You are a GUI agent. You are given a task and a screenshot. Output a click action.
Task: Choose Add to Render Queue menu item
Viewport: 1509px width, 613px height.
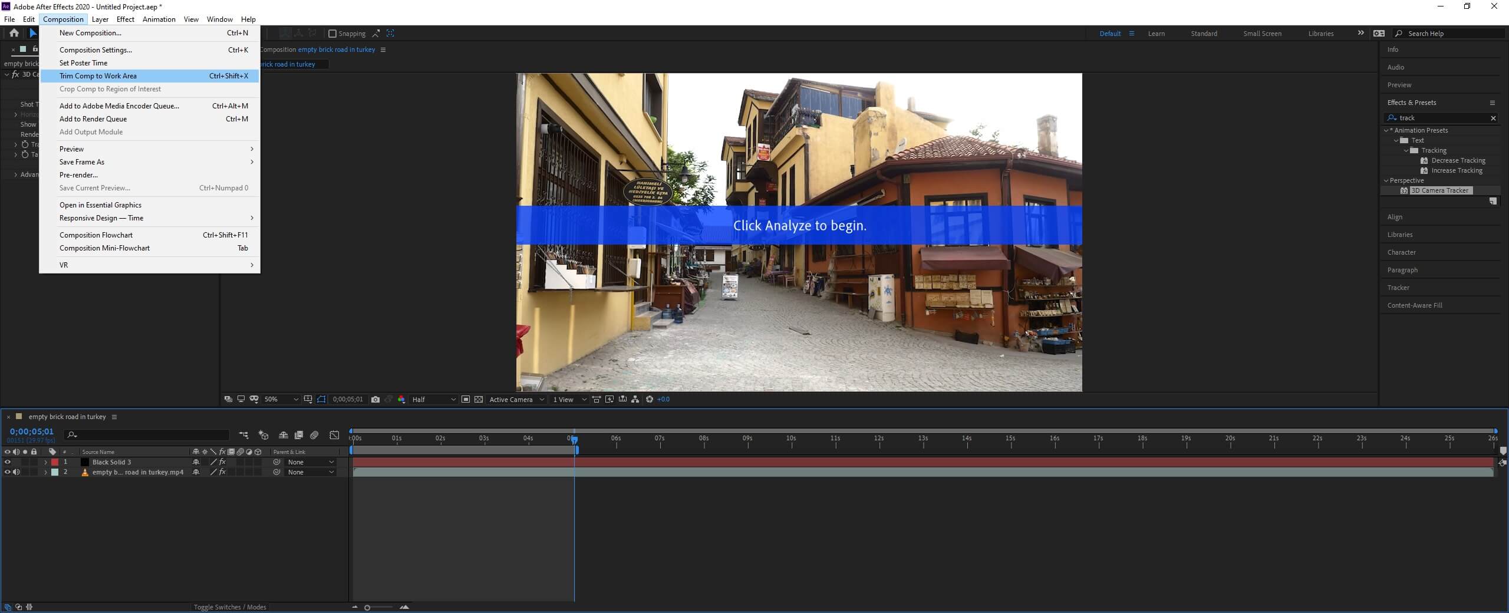point(93,119)
